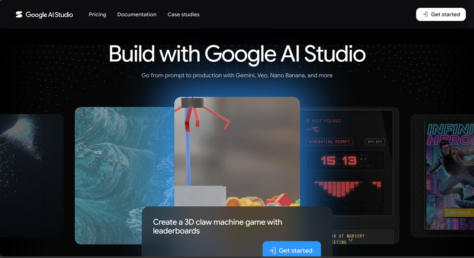Select the teal ocean waves preview card
The height and width of the screenshot is (258, 474).
(x=124, y=175)
